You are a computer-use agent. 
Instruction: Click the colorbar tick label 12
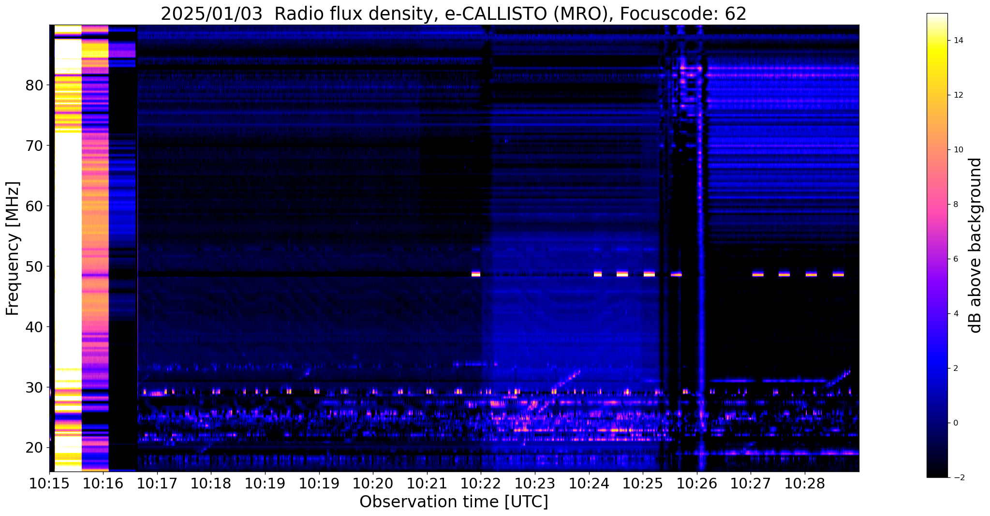[958, 95]
